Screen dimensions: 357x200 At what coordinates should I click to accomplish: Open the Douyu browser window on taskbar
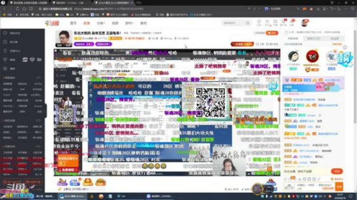point(72,196)
